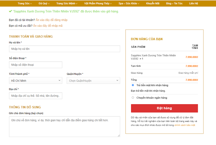
Task: Click the link to enter coupon code
Action: point(48,26)
